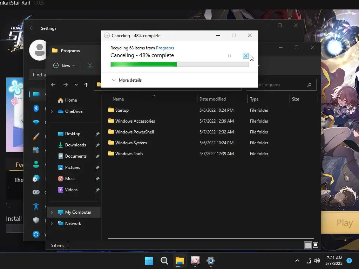This screenshot has width=359, height=269.
Task: Switch Explorer to large thumbnails view
Action: pos(316,246)
